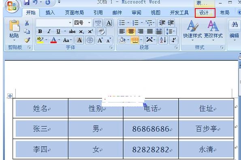Screen dimensions: 241x160
Task: Apply character shading
Action: 79,40
